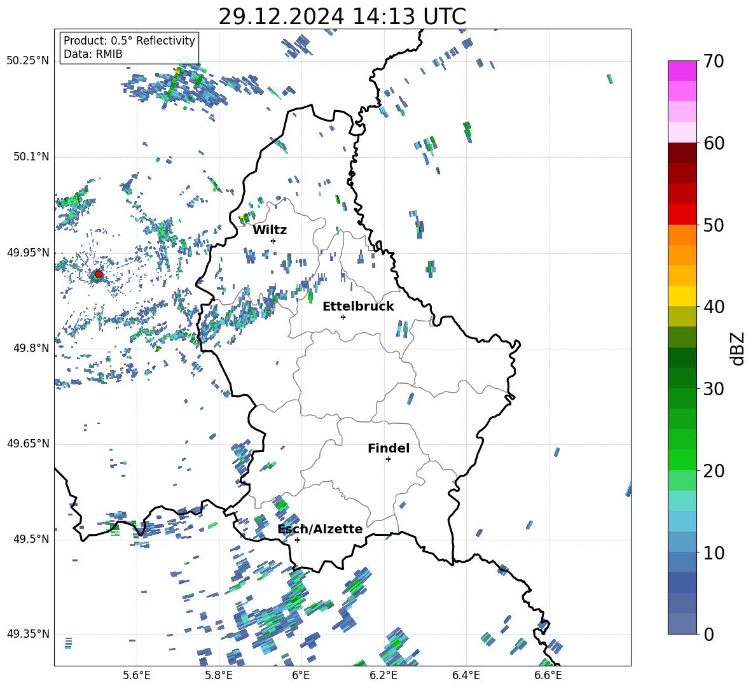Click the 50 tick on colorbar

click(x=714, y=225)
